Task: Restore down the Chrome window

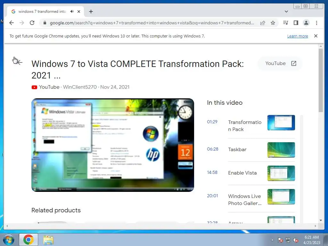Action: click(x=306, y=6)
